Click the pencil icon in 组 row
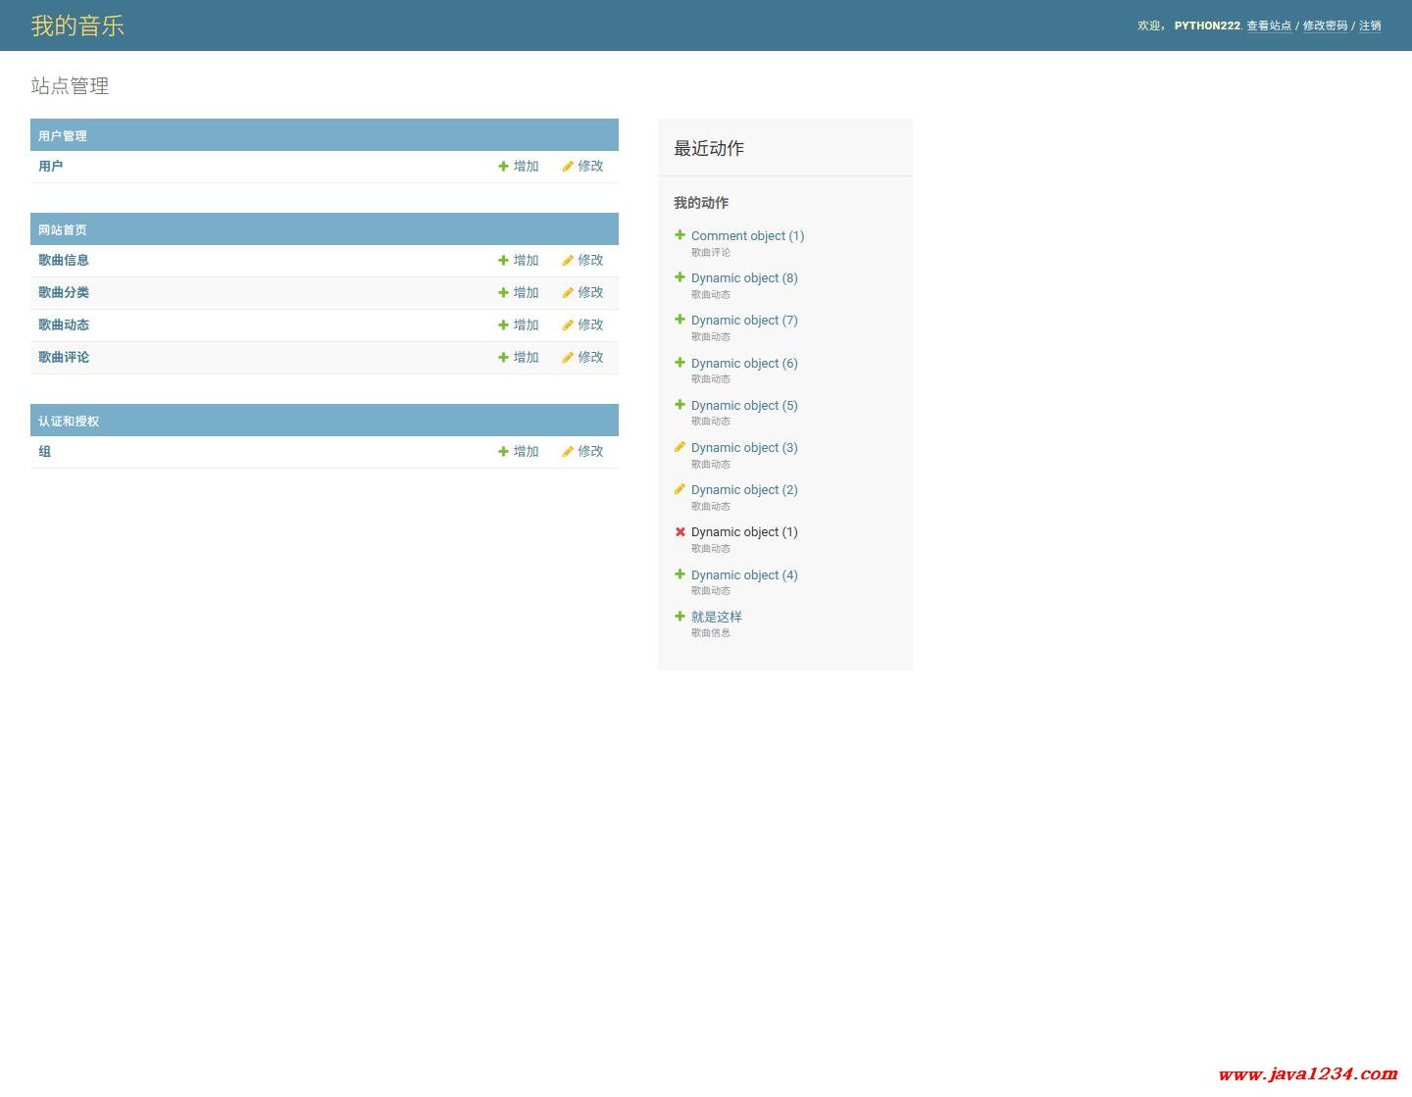This screenshot has height=1097, width=1412. pyautogui.click(x=568, y=452)
